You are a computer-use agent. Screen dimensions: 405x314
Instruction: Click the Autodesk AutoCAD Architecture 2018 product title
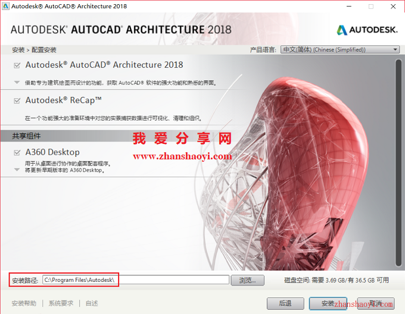coord(104,65)
